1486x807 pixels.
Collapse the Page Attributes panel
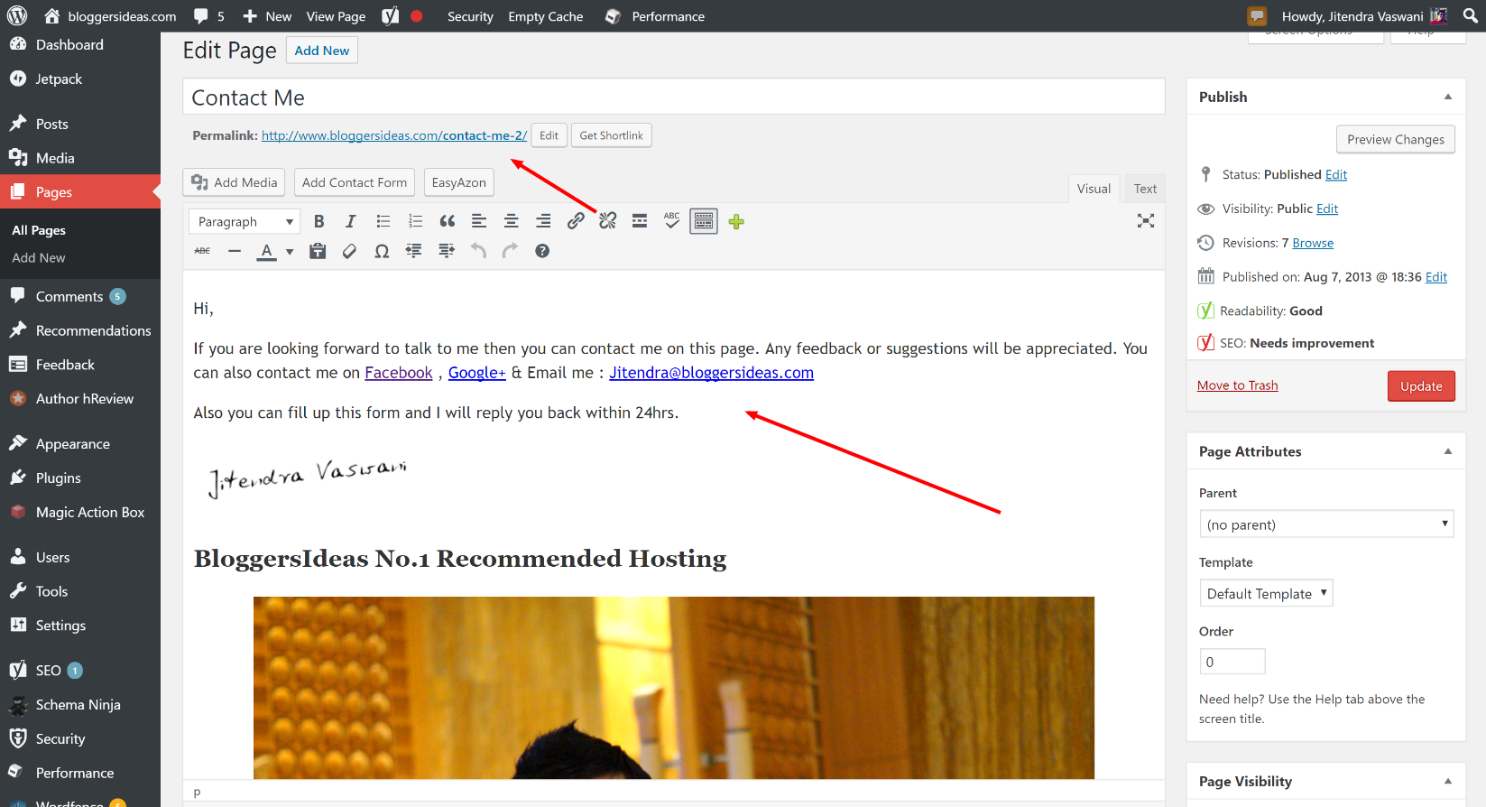(1448, 451)
